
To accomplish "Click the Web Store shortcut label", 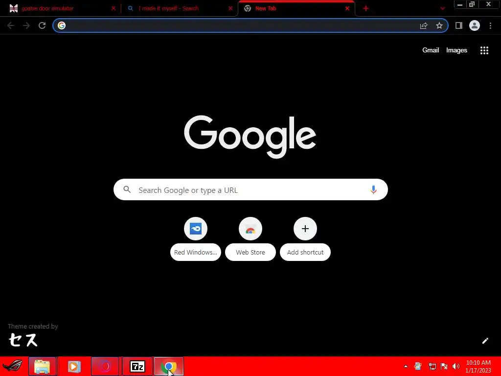I will (250, 252).
